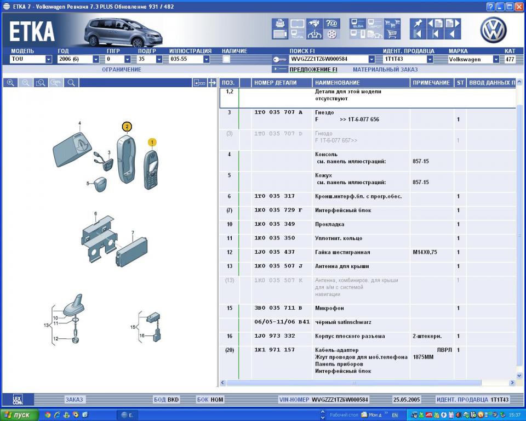526x421 pixels.
Task: Click the parts list scroll right arrow
Action: coord(512,383)
